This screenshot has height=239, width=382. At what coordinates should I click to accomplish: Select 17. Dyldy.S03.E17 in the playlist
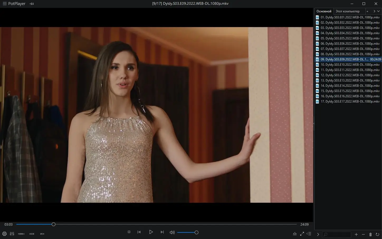click(x=348, y=101)
